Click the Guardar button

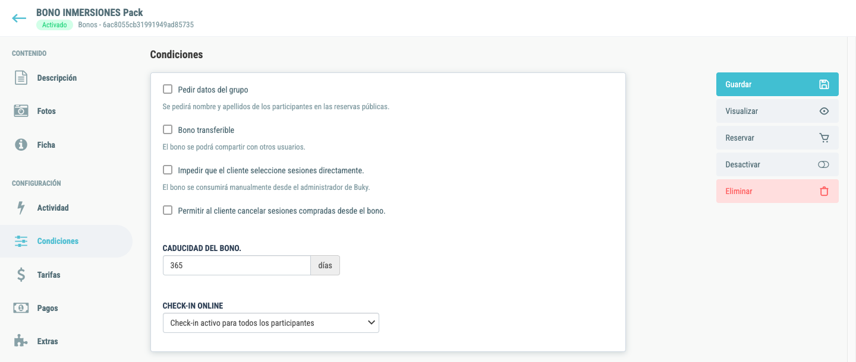tap(778, 84)
